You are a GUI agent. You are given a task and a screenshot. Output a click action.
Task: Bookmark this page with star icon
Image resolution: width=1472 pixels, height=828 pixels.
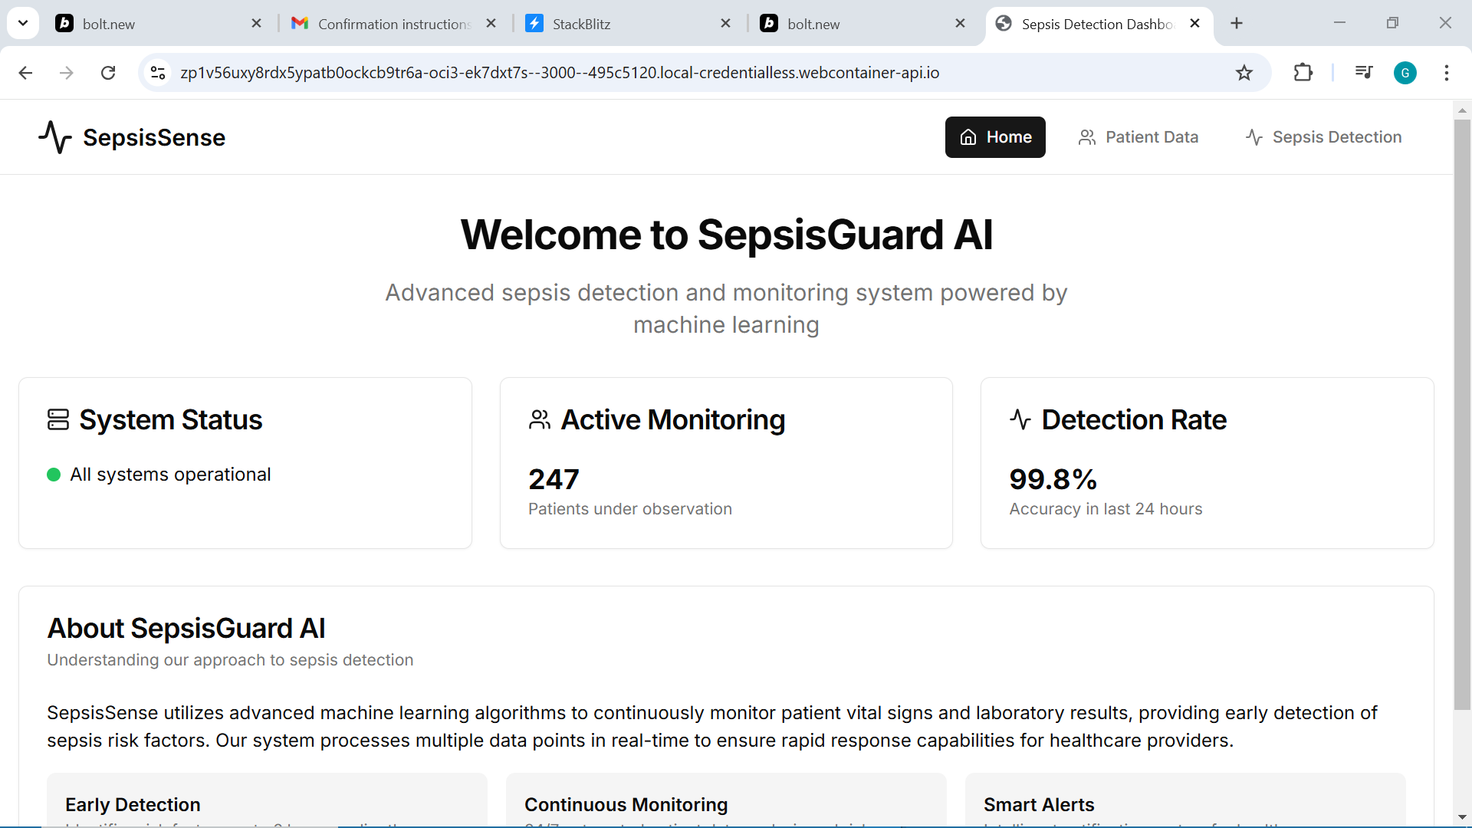tap(1244, 73)
